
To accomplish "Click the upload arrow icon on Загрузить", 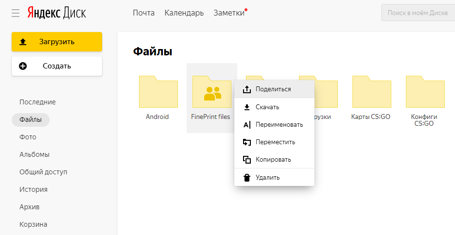I will (x=23, y=42).
